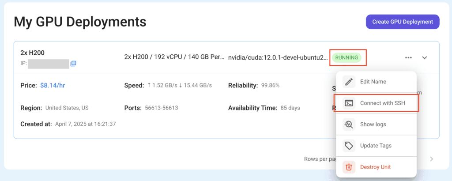Go to next page arrow
The height and width of the screenshot is (181, 452).
tap(432, 159)
